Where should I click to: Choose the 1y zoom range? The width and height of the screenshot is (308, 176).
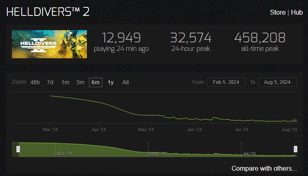(111, 82)
